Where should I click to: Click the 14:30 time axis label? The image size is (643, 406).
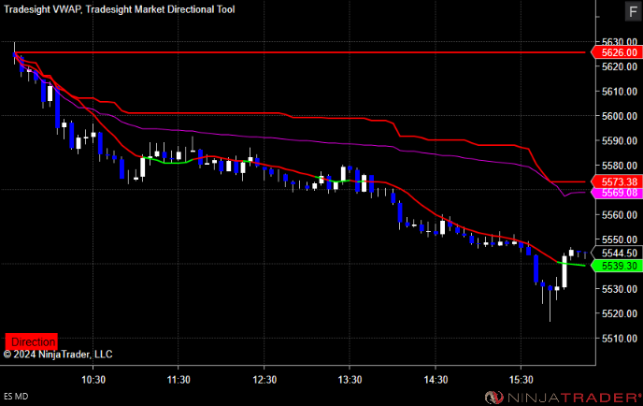tap(436, 380)
